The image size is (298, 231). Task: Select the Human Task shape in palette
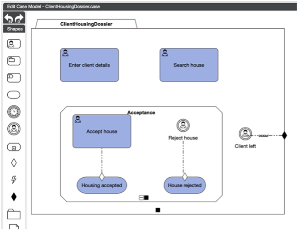point(14,44)
